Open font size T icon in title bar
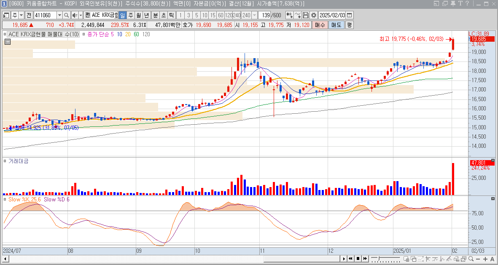 pos(460,3)
